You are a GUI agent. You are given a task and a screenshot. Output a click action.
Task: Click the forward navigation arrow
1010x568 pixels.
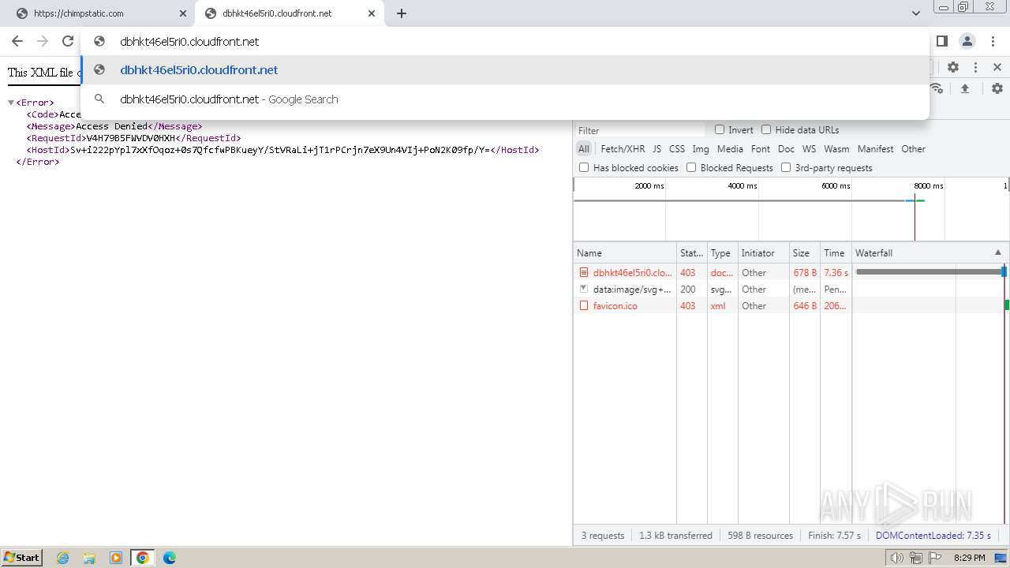[43, 41]
